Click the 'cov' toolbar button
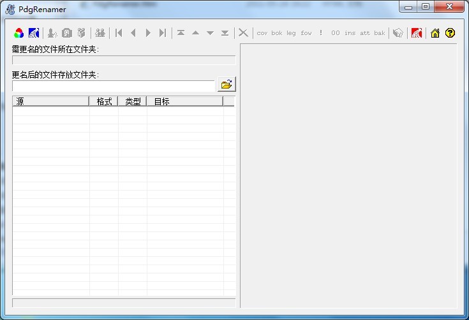Screen dimensions: 469x320 coord(262,33)
